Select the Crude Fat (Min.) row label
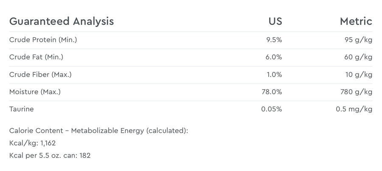Viewport: 382px width, 171px height. tap(37, 57)
